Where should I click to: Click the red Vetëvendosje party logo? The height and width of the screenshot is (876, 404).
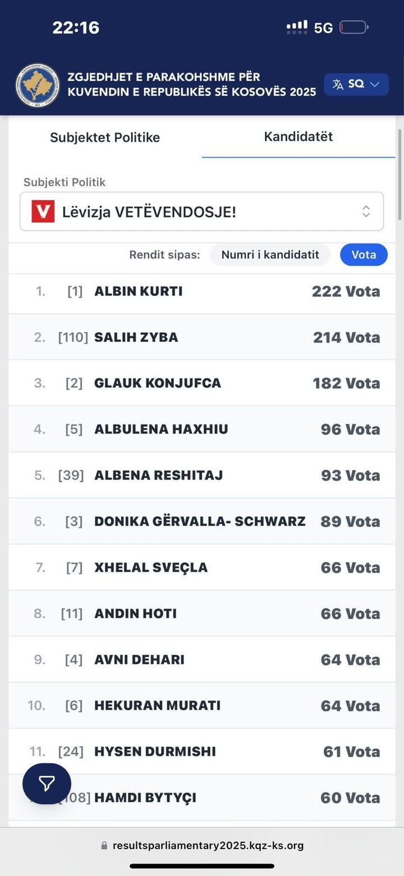pos(43,211)
